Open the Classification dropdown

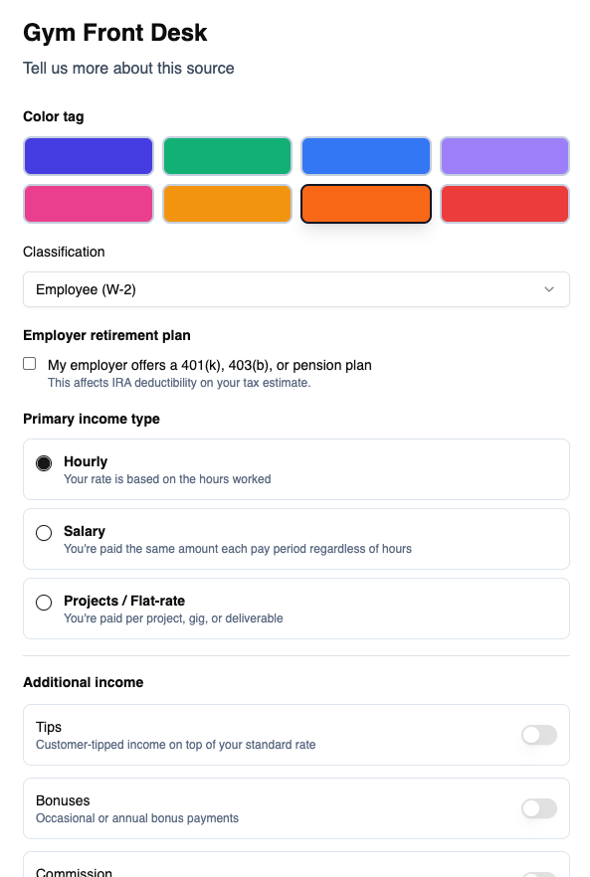(296, 289)
